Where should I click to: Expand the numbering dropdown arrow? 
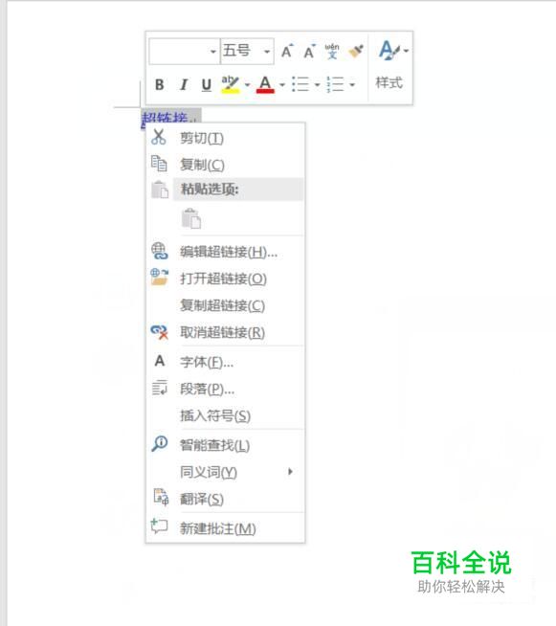pyautogui.click(x=352, y=84)
